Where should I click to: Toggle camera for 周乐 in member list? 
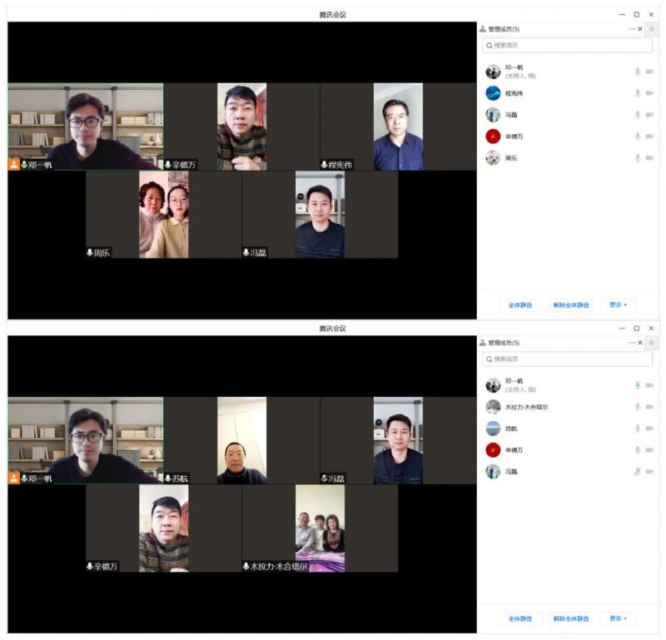(x=649, y=158)
